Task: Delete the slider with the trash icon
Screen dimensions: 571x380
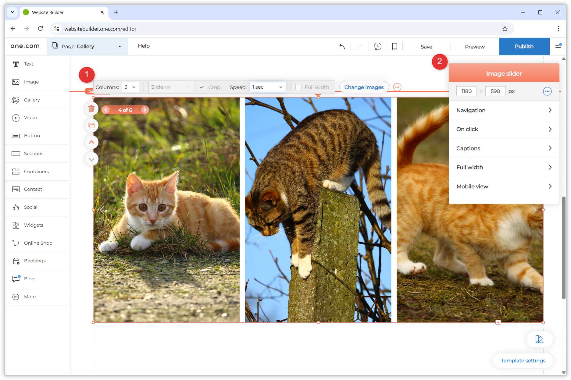Action: [91, 108]
